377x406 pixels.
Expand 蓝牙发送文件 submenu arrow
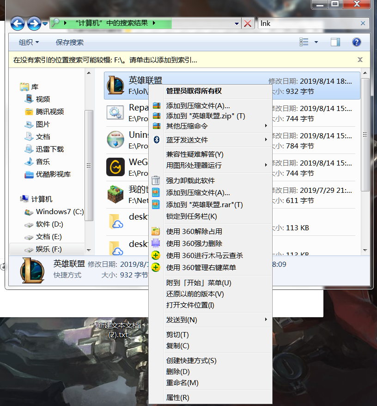[x=266, y=140]
